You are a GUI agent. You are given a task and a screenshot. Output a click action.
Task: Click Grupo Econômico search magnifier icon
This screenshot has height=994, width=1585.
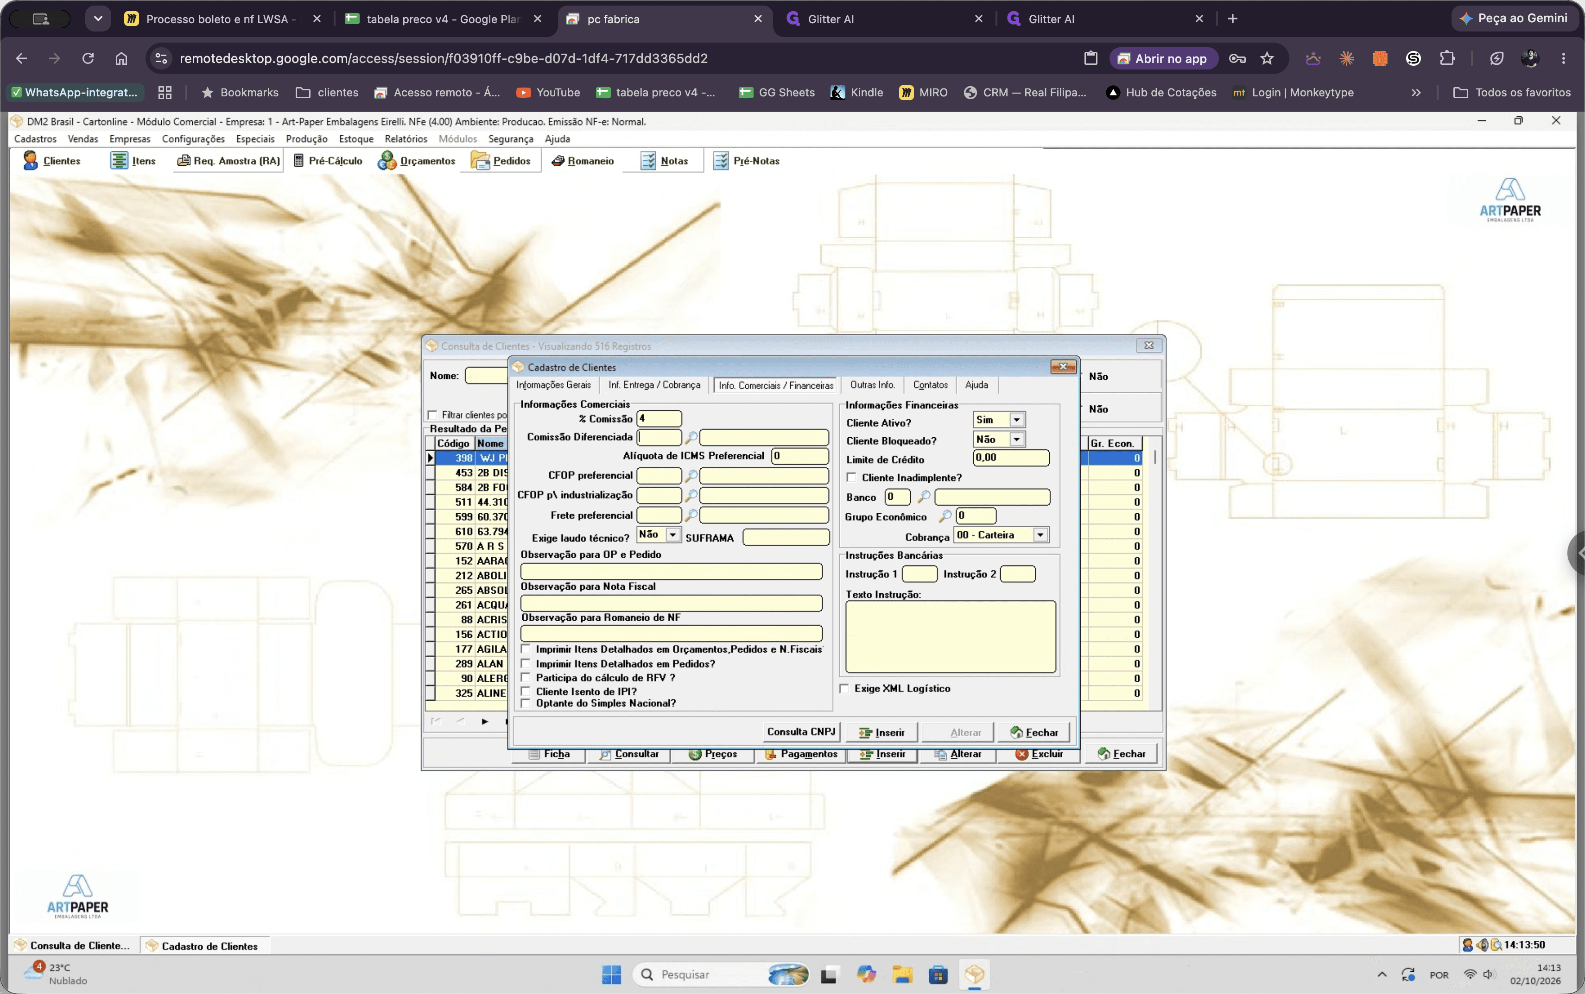click(945, 517)
